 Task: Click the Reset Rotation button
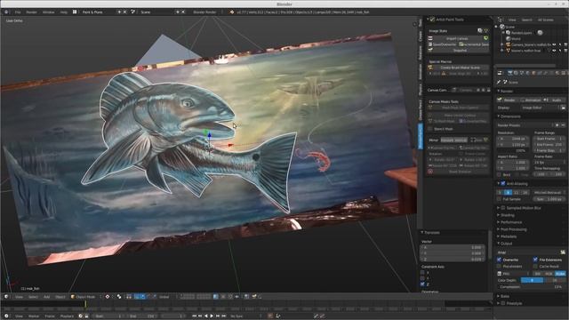(x=460, y=172)
